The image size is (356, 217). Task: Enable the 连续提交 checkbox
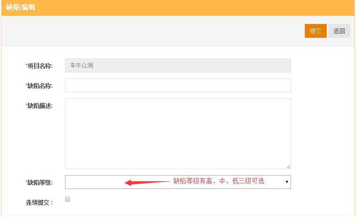click(x=67, y=199)
